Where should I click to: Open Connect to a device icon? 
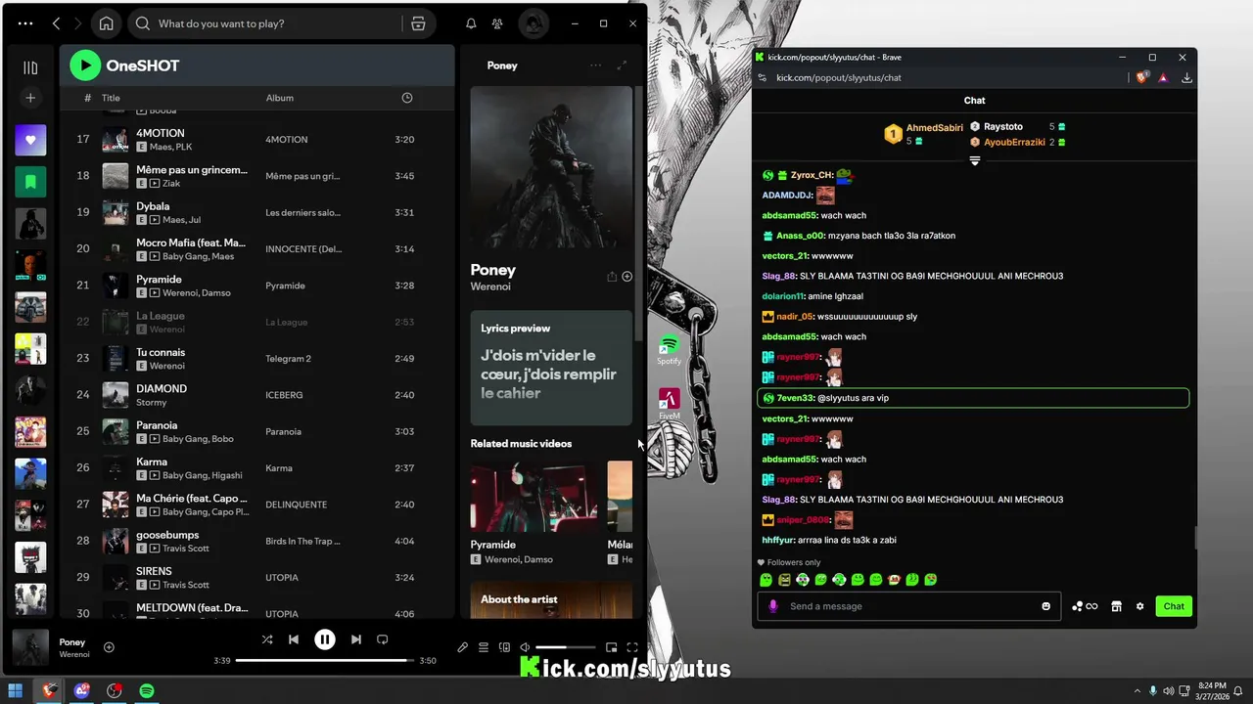click(504, 647)
